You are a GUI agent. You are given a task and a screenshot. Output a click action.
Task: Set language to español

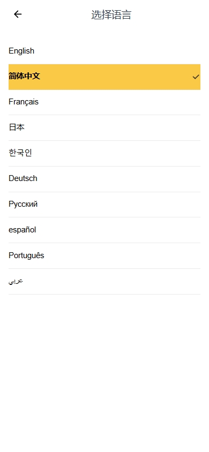(104, 230)
